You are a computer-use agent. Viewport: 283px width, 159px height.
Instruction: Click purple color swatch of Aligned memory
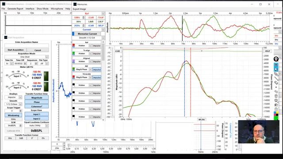(73, 61)
